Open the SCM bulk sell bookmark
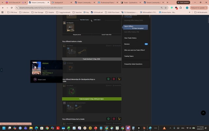Viewport: 209px width, 131px height. coord(97,12)
